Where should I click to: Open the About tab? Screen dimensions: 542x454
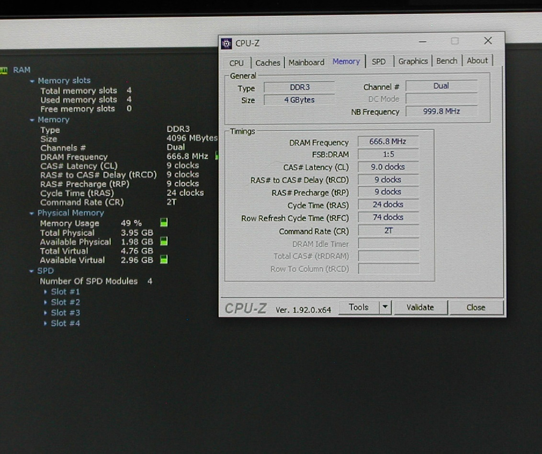[477, 60]
